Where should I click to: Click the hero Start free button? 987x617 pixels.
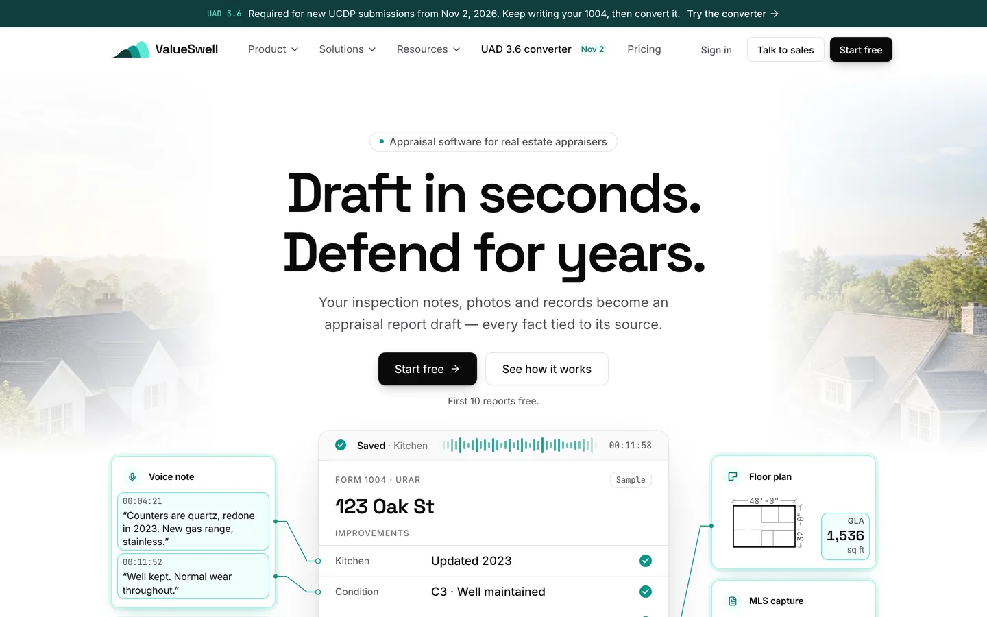pyautogui.click(x=428, y=369)
